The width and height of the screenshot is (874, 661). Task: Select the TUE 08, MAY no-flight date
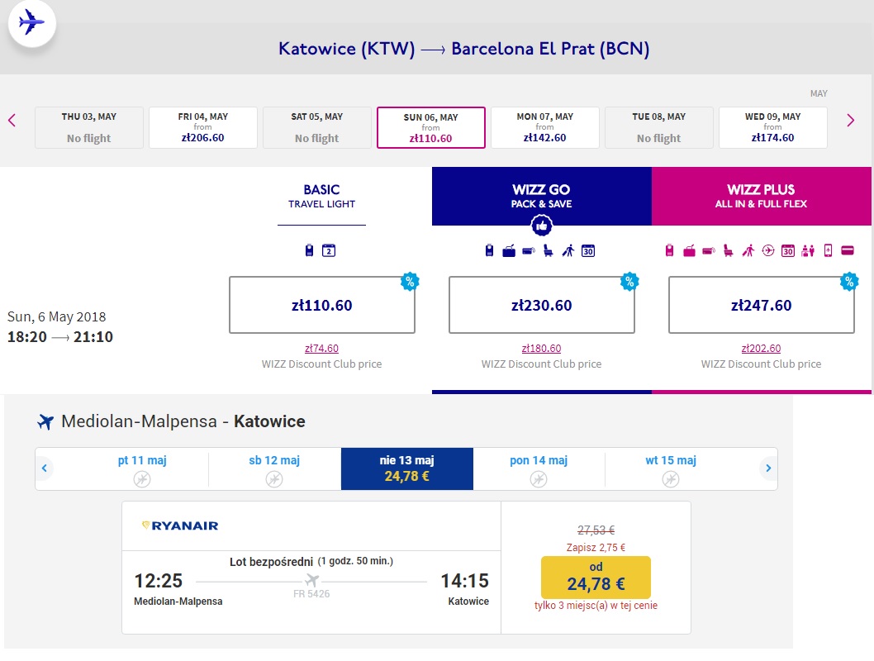659,127
